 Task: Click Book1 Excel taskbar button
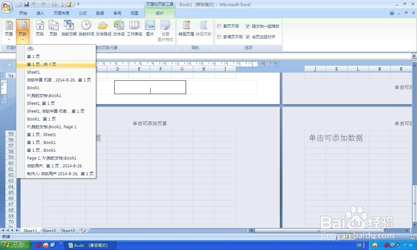[91, 245]
